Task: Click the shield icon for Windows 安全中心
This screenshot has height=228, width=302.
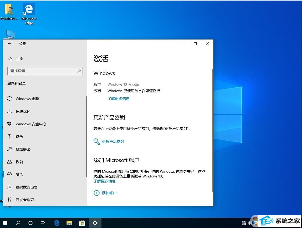Action: 9,124
